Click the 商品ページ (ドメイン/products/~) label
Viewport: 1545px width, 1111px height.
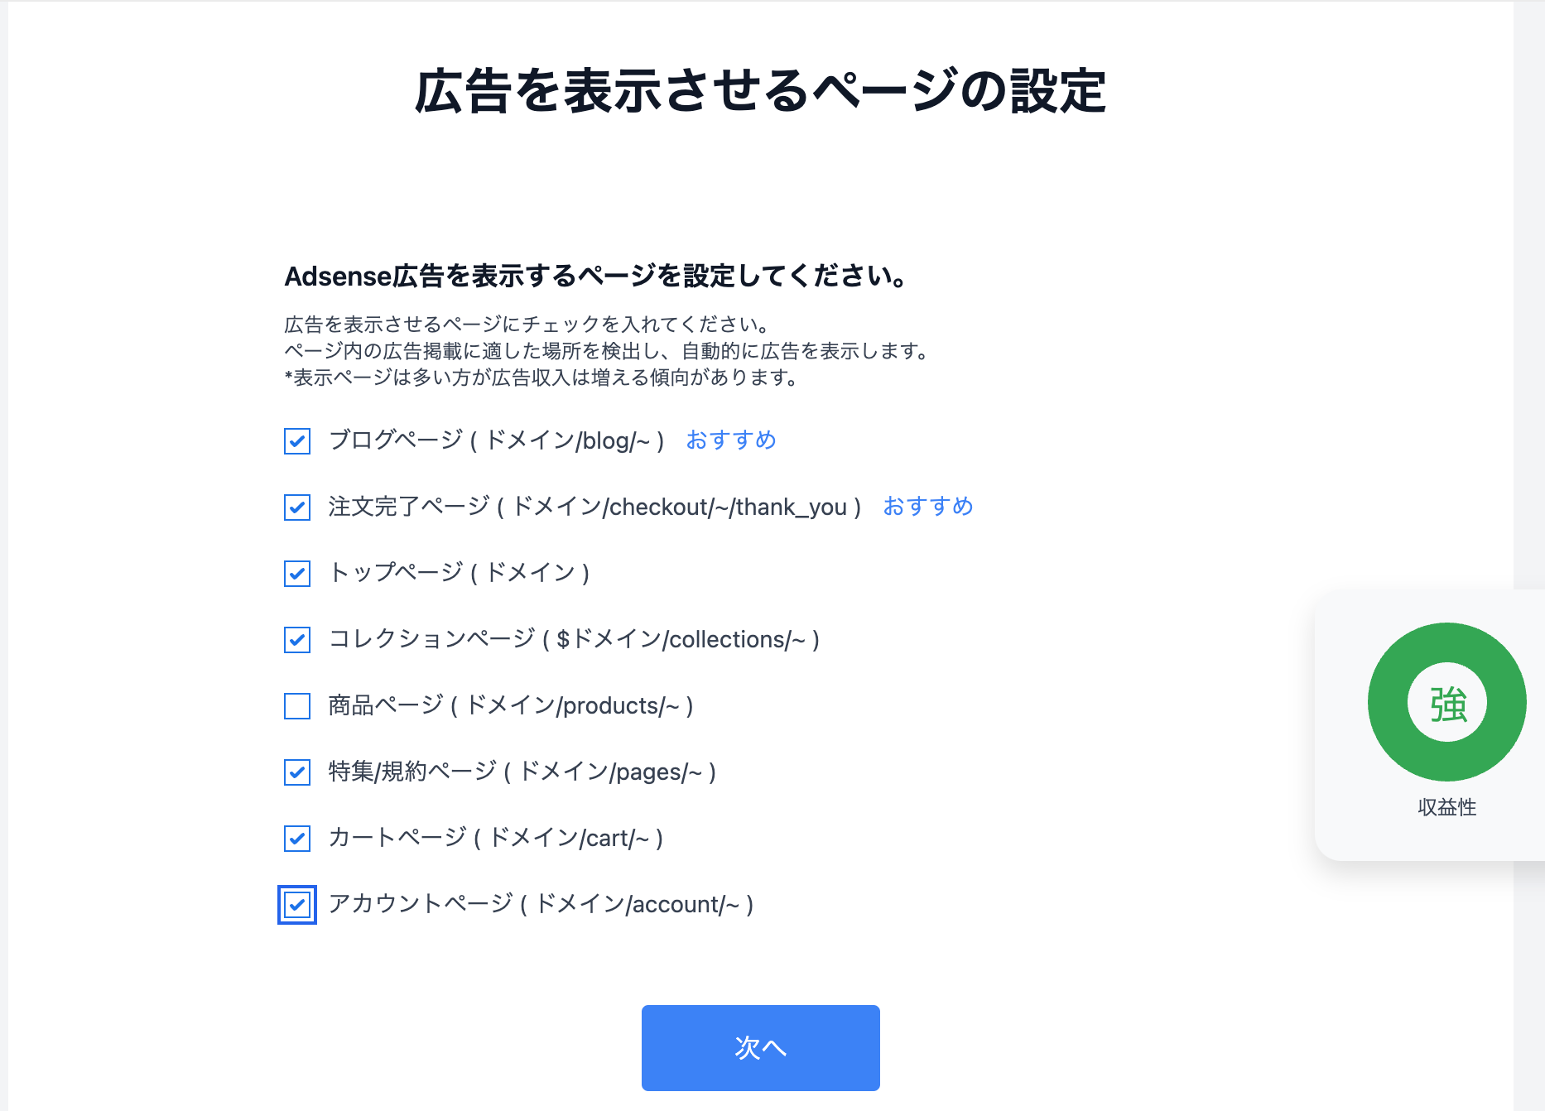(x=510, y=705)
